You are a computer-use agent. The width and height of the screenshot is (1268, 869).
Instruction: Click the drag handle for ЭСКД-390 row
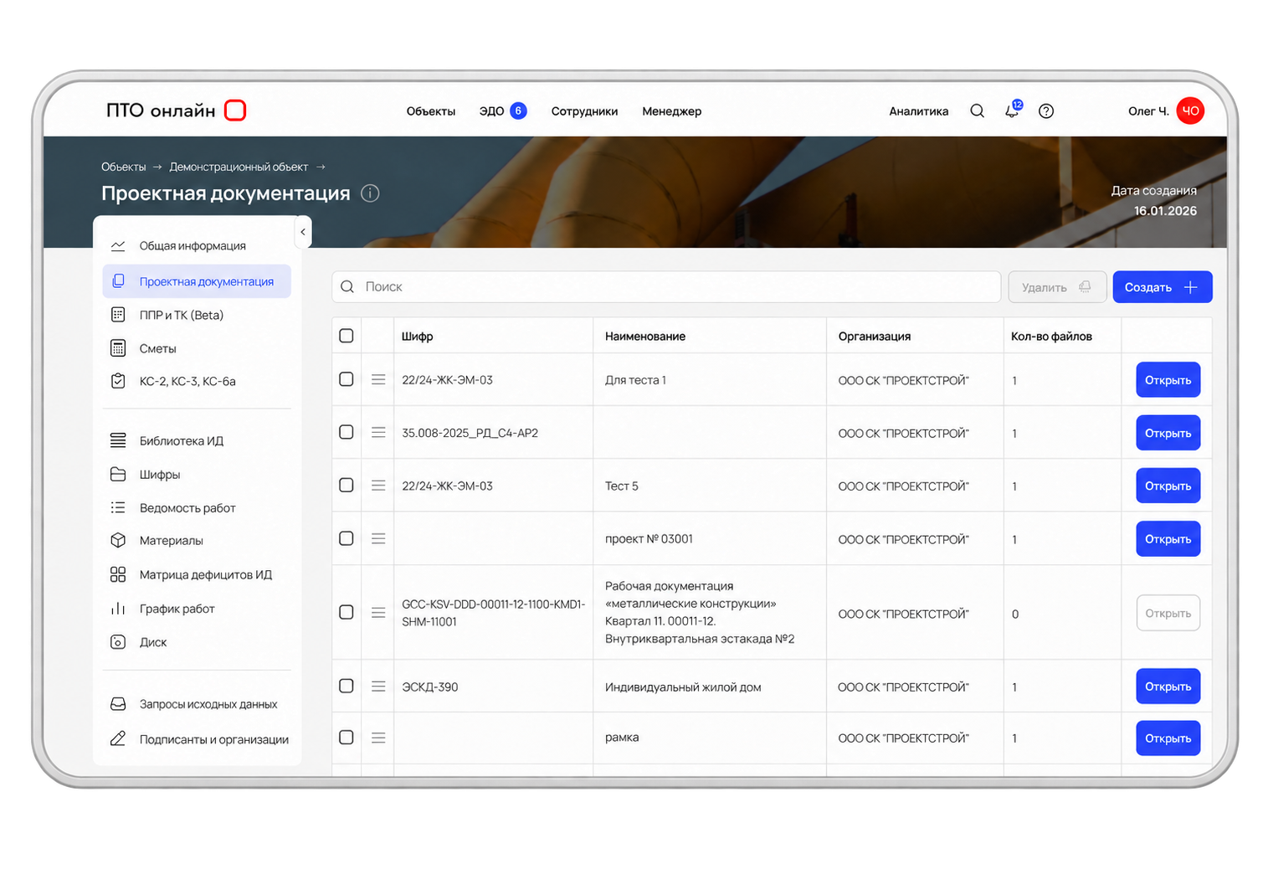(x=378, y=686)
